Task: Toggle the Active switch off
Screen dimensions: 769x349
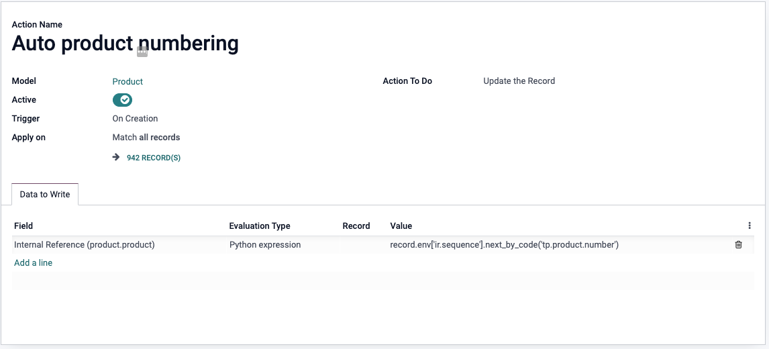Action: (122, 100)
